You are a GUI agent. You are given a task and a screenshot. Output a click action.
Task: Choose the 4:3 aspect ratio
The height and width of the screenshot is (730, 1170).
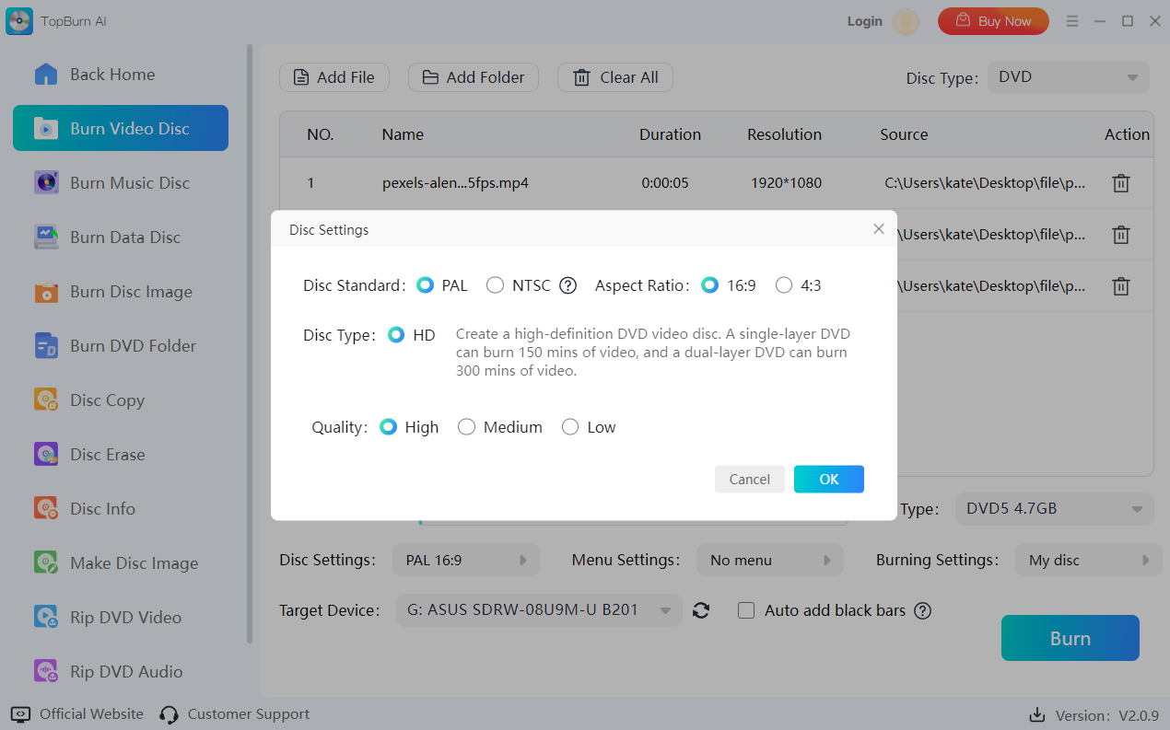coord(784,285)
